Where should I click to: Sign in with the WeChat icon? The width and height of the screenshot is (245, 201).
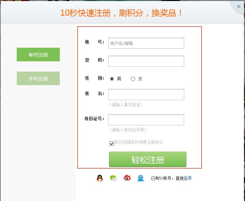113,178
